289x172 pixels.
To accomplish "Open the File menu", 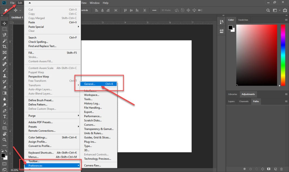I will pyautogui.click(x=12, y=3).
